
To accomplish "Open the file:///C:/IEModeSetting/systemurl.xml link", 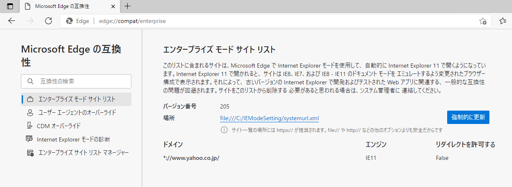I will coord(269,118).
